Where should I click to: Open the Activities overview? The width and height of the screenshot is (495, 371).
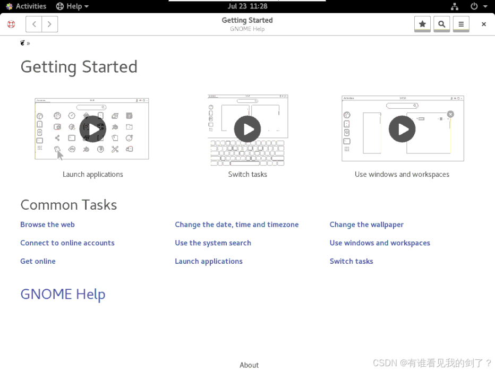pos(26,6)
